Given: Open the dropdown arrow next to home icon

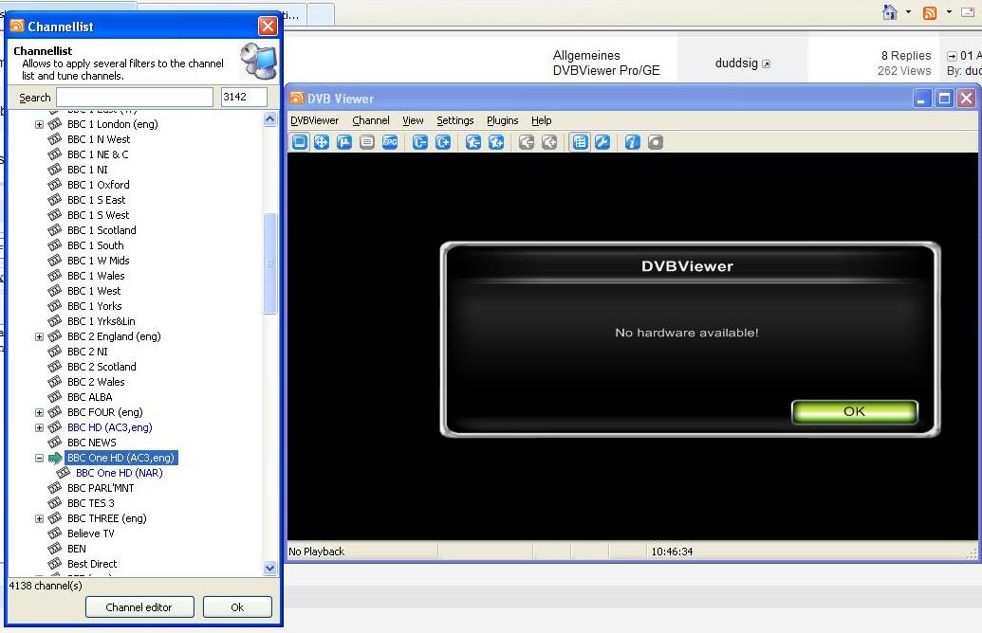Looking at the screenshot, I should pyautogui.click(x=908, y=12).
